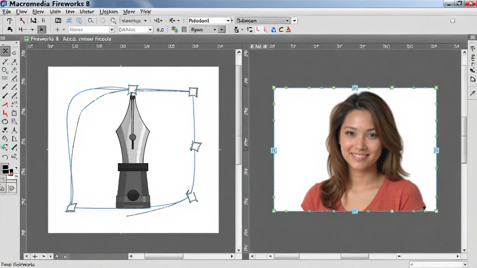Toggle the greyed circular icon after the magnifier
This screenshot has width=477, height=268.
[103, 20]
